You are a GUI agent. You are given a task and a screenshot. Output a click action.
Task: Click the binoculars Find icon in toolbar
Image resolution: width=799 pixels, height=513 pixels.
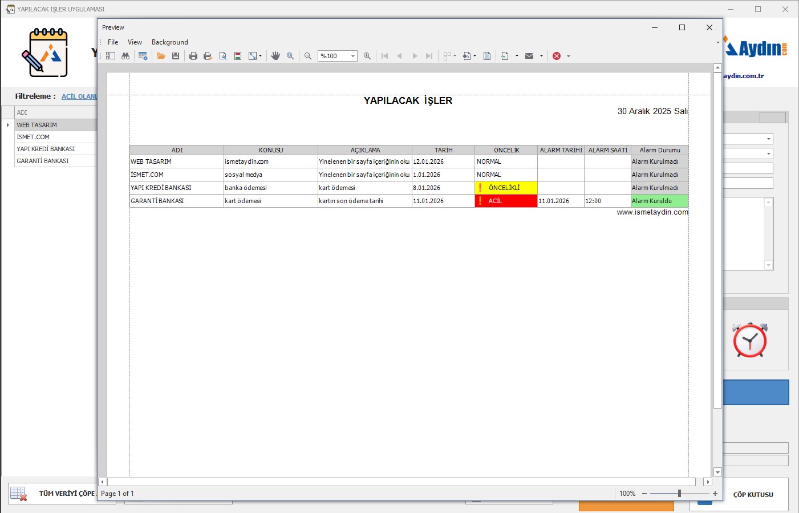125,56
